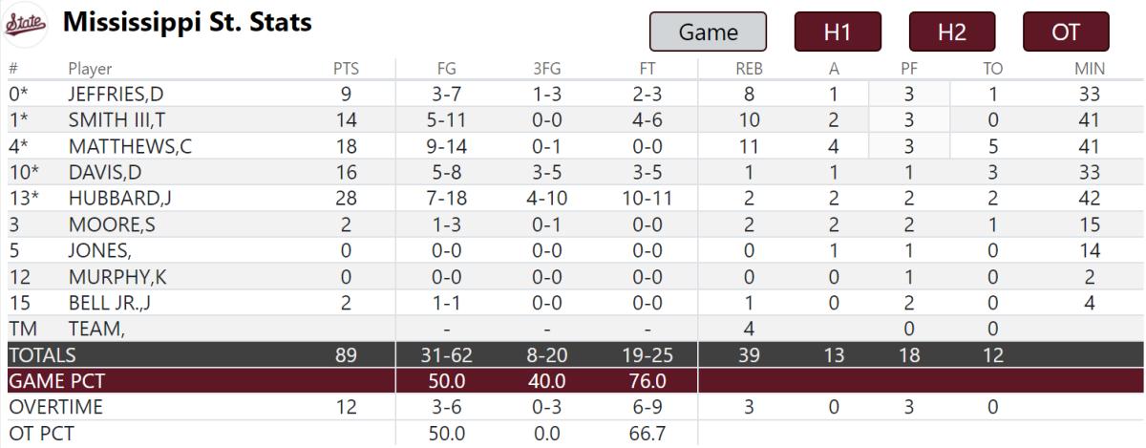Sort by the REB column header
Image resolution: width=1146 pixels, height=448 pixels.
click(x=749, y=69)
